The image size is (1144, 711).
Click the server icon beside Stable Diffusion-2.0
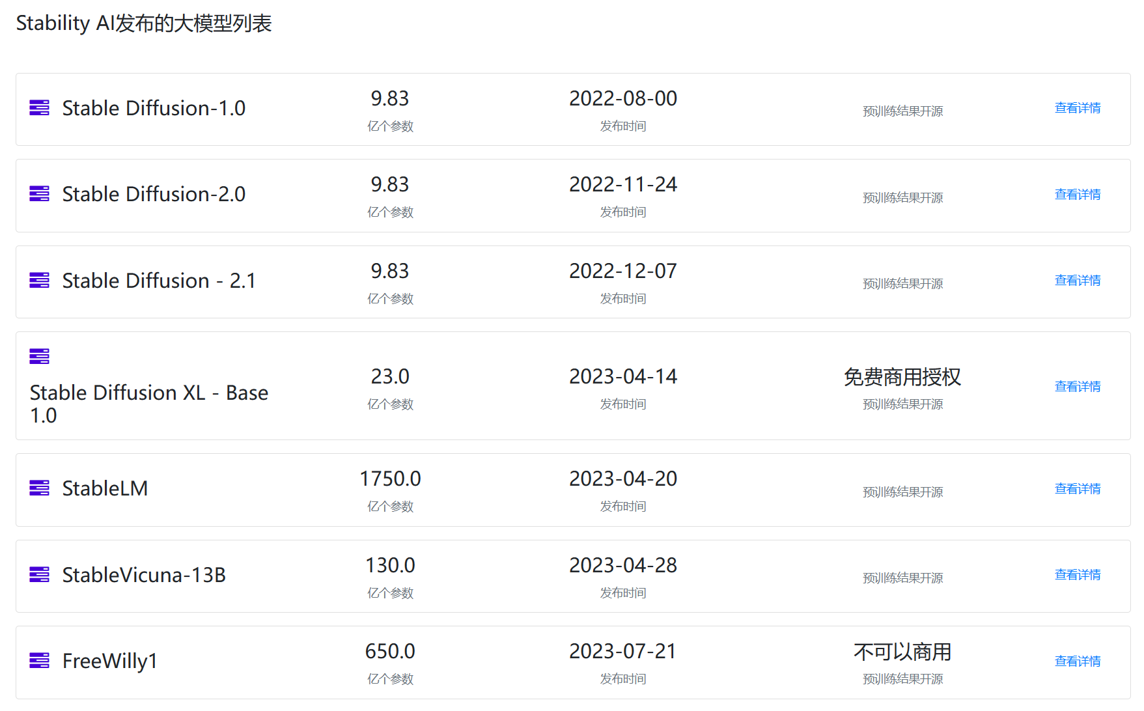point(39,193)
